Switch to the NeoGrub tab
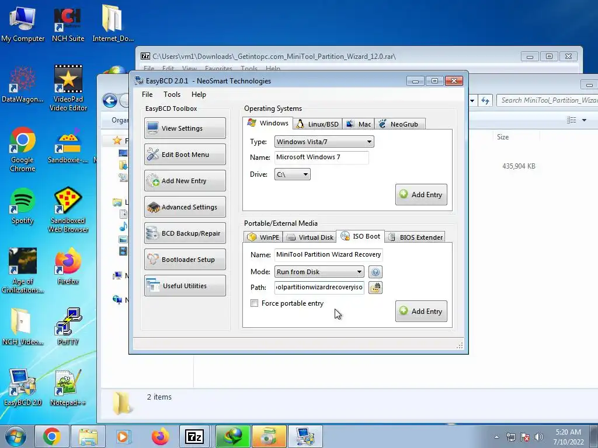The image size is (598, 448). coord(399,124)
